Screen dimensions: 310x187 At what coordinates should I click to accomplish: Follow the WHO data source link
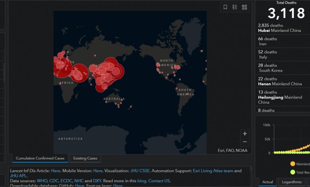(42, 181)
